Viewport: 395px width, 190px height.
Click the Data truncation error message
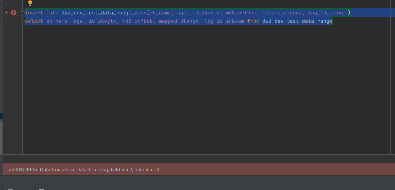83,170
